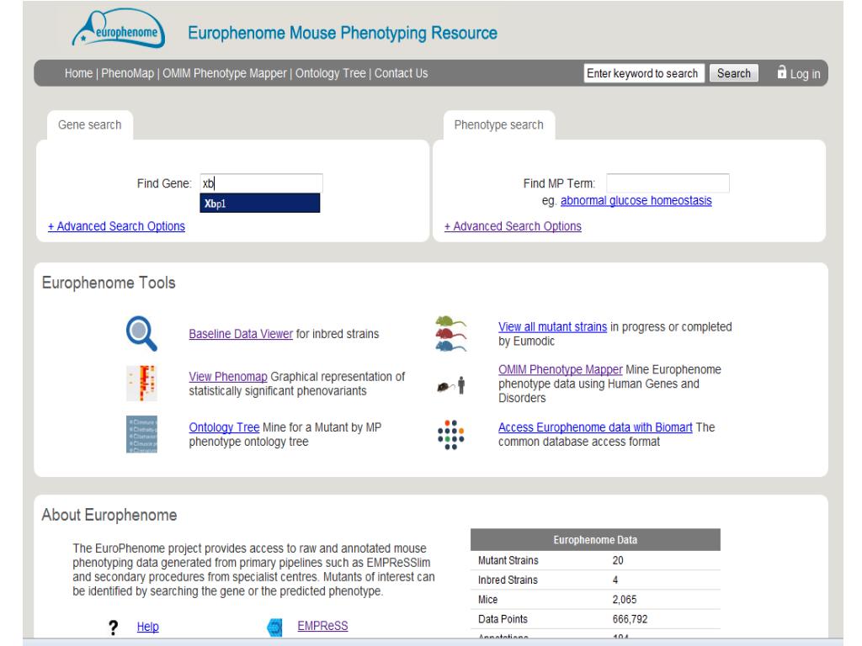This screenshot has height=646, width=862.
Task: Click the blue EMPReSS cube icon
Action: (x=274, y=627)
